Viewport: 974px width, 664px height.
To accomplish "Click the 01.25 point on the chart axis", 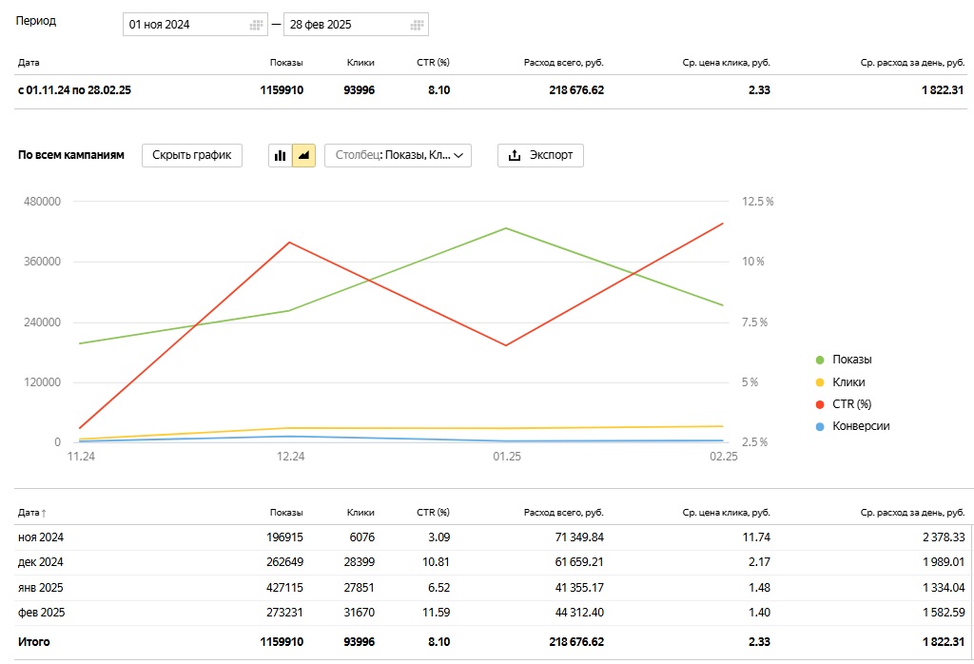I will point(506,457).
